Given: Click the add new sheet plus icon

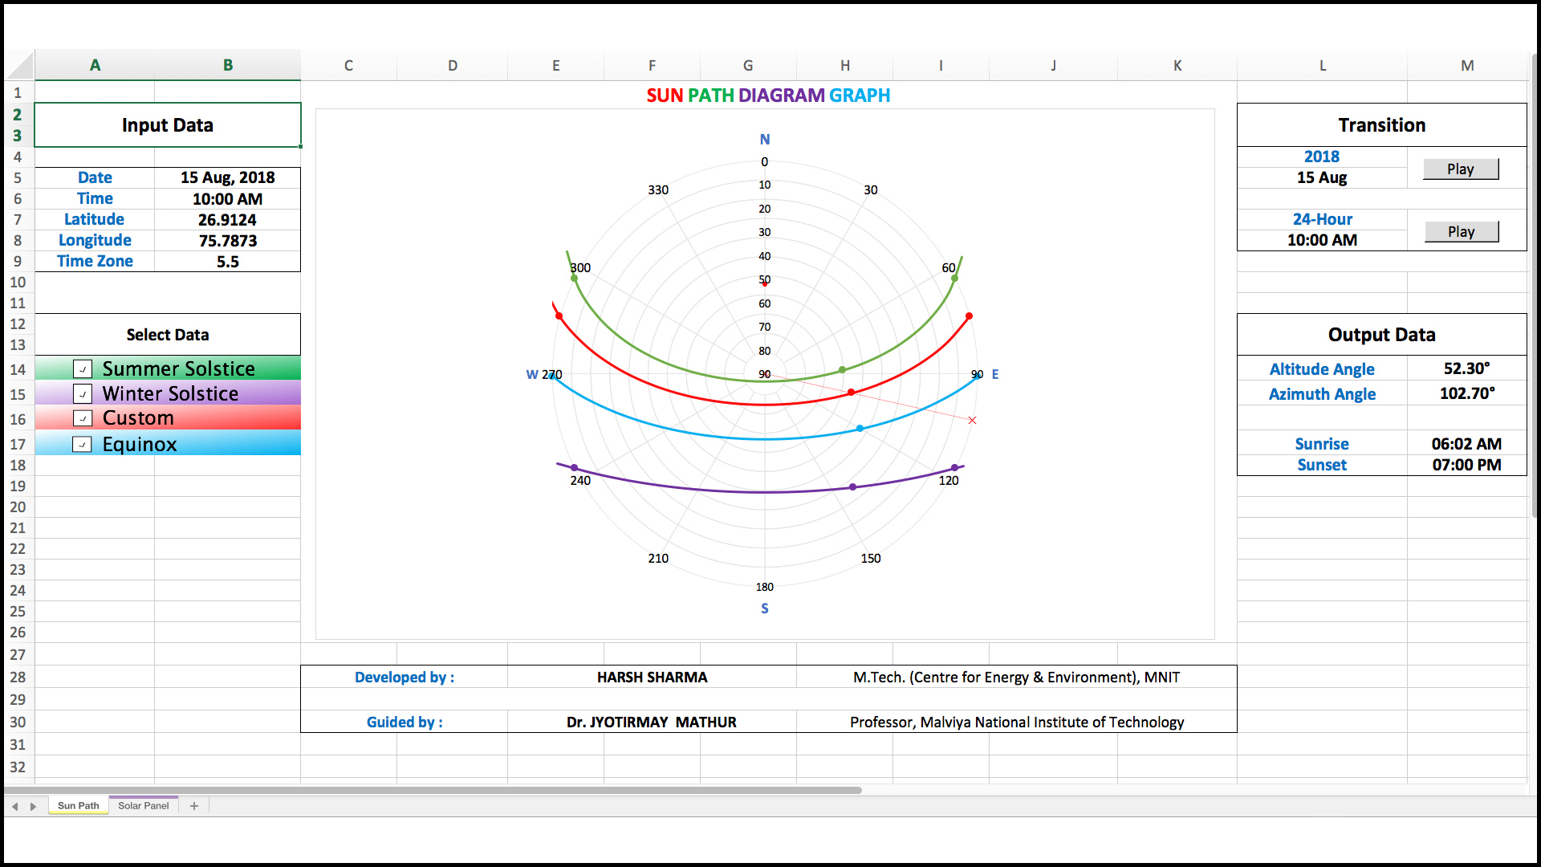Looking at the screenshot, I should (194, 806).
